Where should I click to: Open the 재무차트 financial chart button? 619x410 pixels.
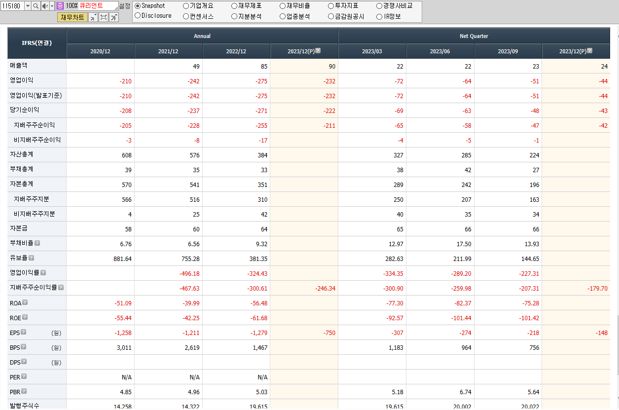pyautogui.click(x=73, y=17)
